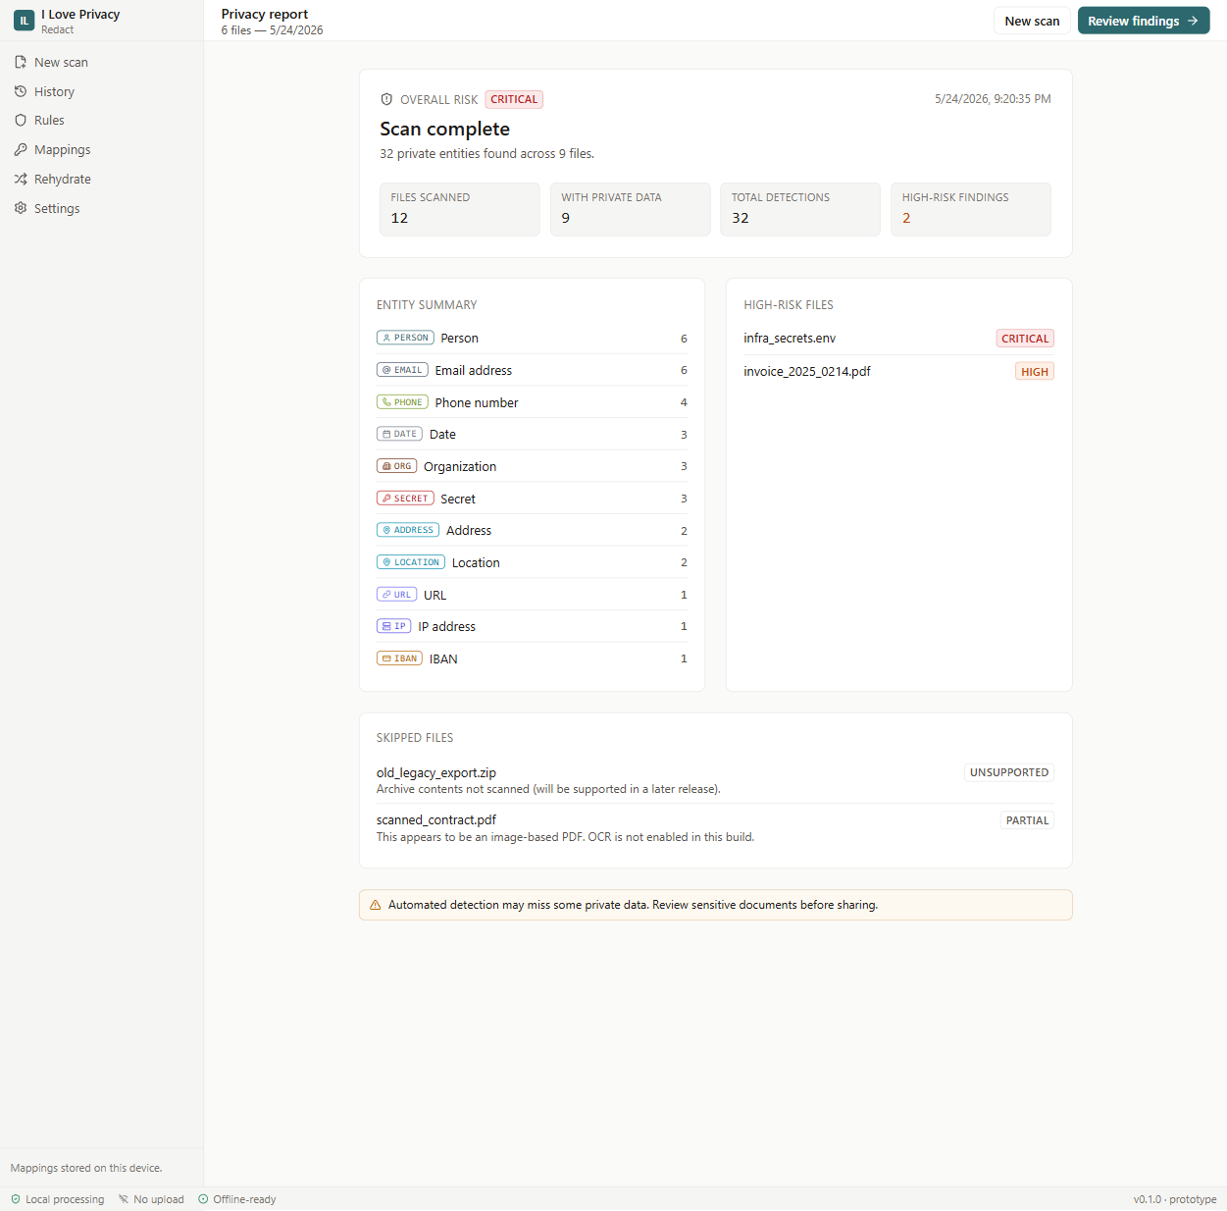Viewport: 1227px width, 1211px height.
Task: Click the ADDRESS entity tag
Action: pyautogui.click(x=408, y=530)
